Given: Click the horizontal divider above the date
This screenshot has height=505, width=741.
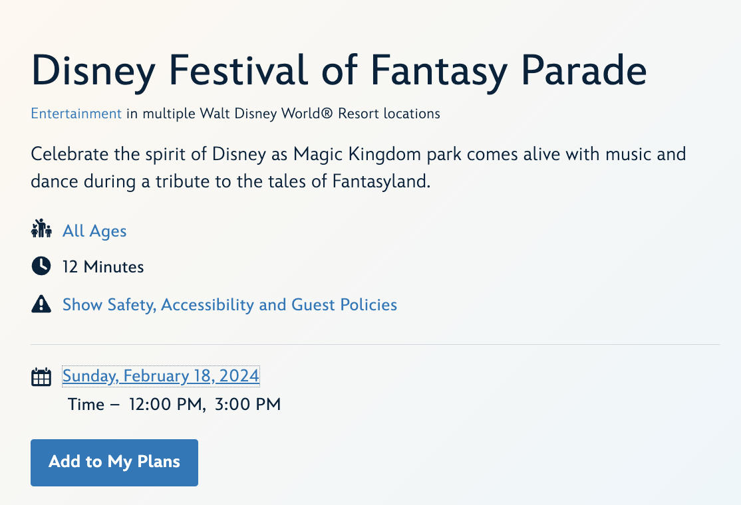Looking at the screenshot, I should (375, 345).
